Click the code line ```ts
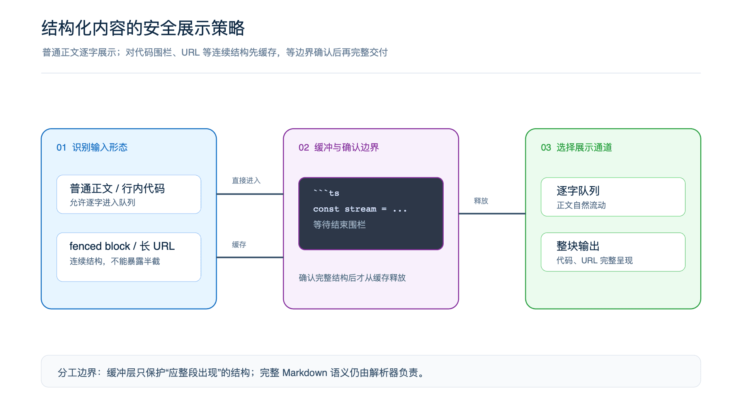 (x=326, y=193)
